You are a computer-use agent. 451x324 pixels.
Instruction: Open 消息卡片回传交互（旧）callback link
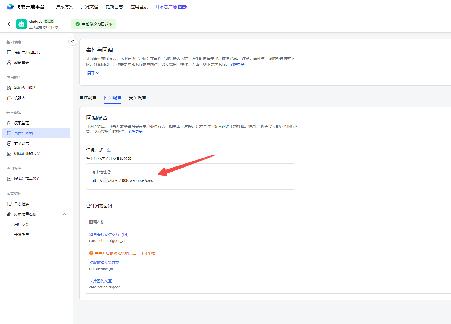[x=109, y=235]
